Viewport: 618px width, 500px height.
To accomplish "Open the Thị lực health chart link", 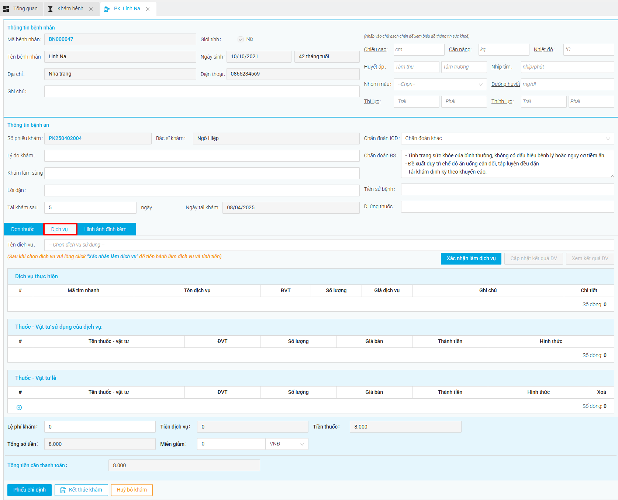I will pos(372,102).
